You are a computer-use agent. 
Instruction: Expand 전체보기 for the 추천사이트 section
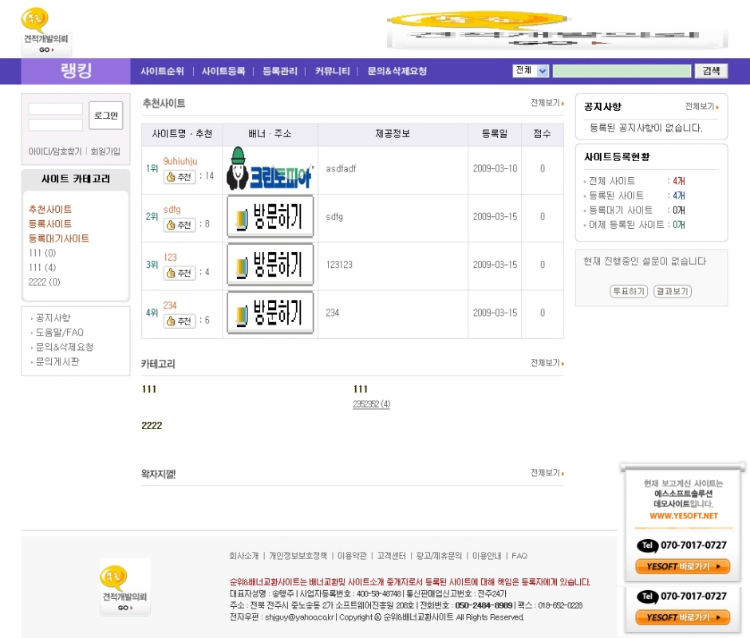547,104
